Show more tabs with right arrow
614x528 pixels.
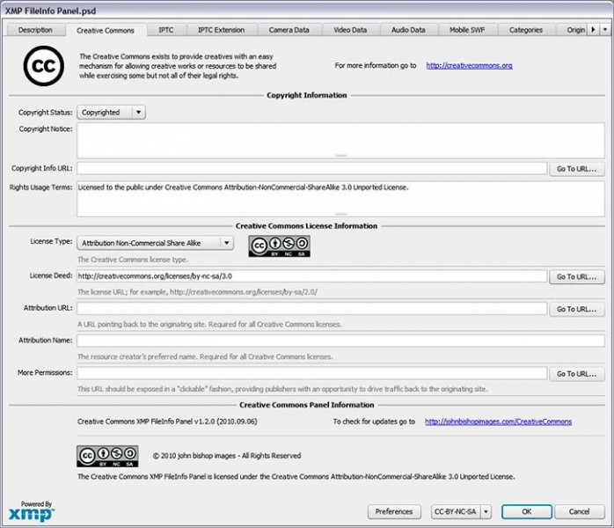(593, 30)
